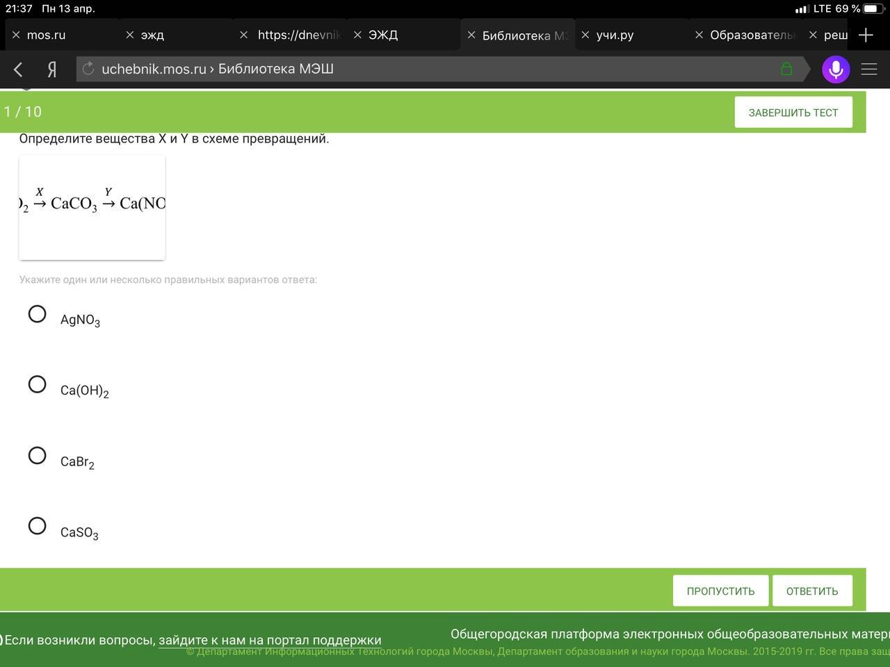Activate the purple voice search microphone
The width and height of the screenshot is (890, 667).
click(836, 69)
